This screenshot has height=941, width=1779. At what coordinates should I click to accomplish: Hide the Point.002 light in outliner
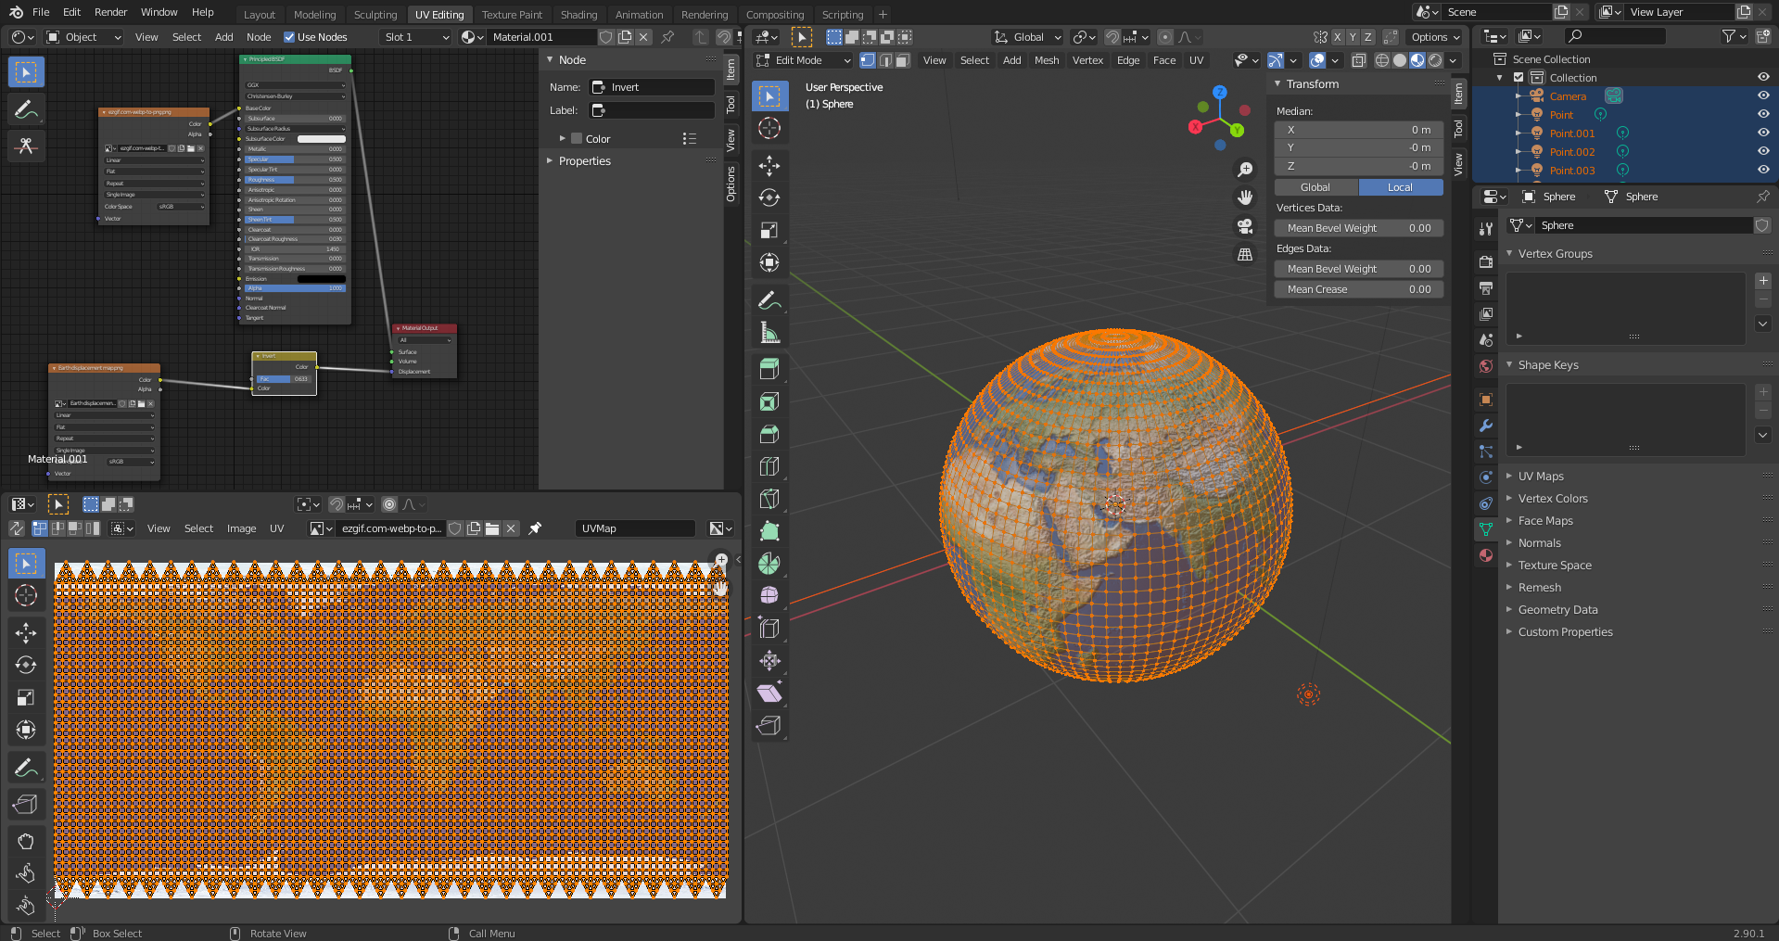pyautogui.click(x=1763, y=152)
